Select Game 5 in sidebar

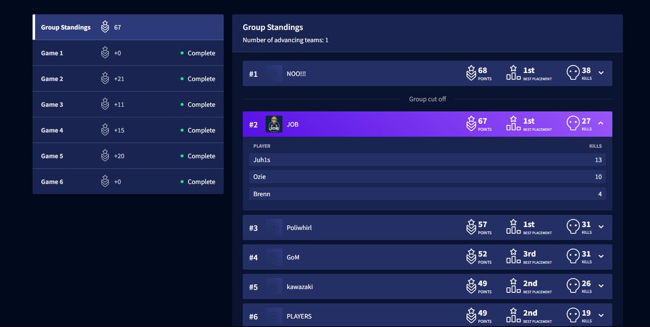(128, 156)
